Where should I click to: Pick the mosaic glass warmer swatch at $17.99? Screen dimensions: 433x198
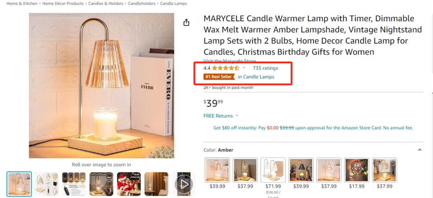(356, 170)
